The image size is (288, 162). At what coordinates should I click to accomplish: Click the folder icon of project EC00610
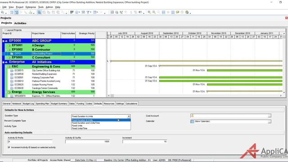[x=12, y=81]
